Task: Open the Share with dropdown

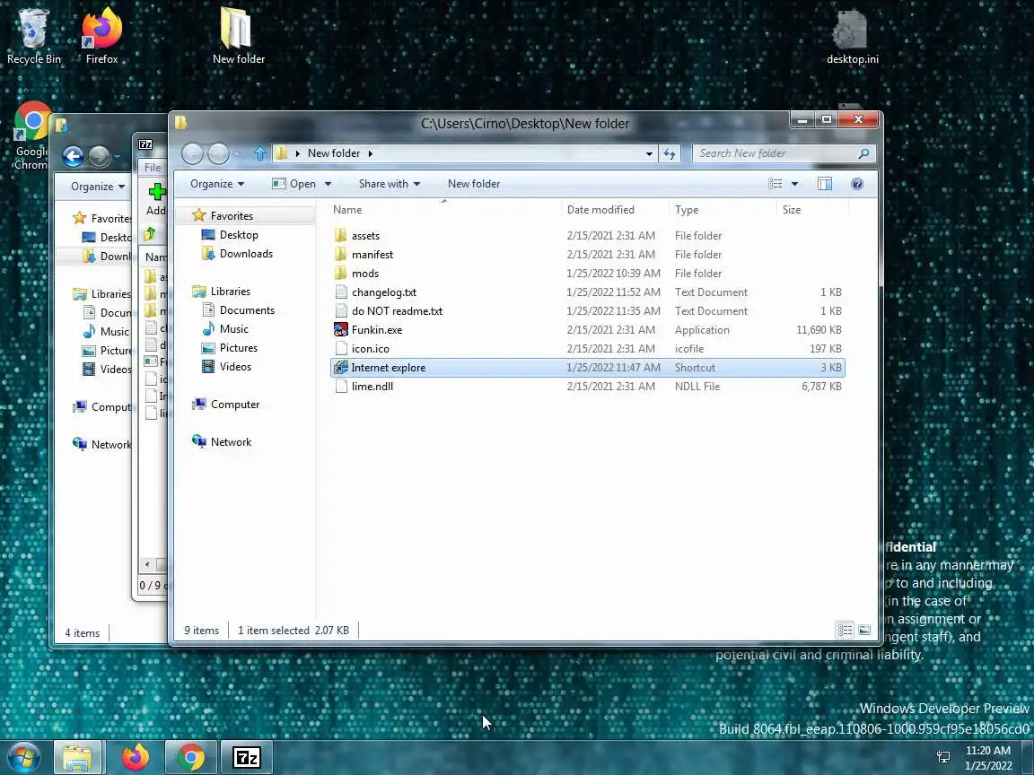Action: tap(389, 184)
